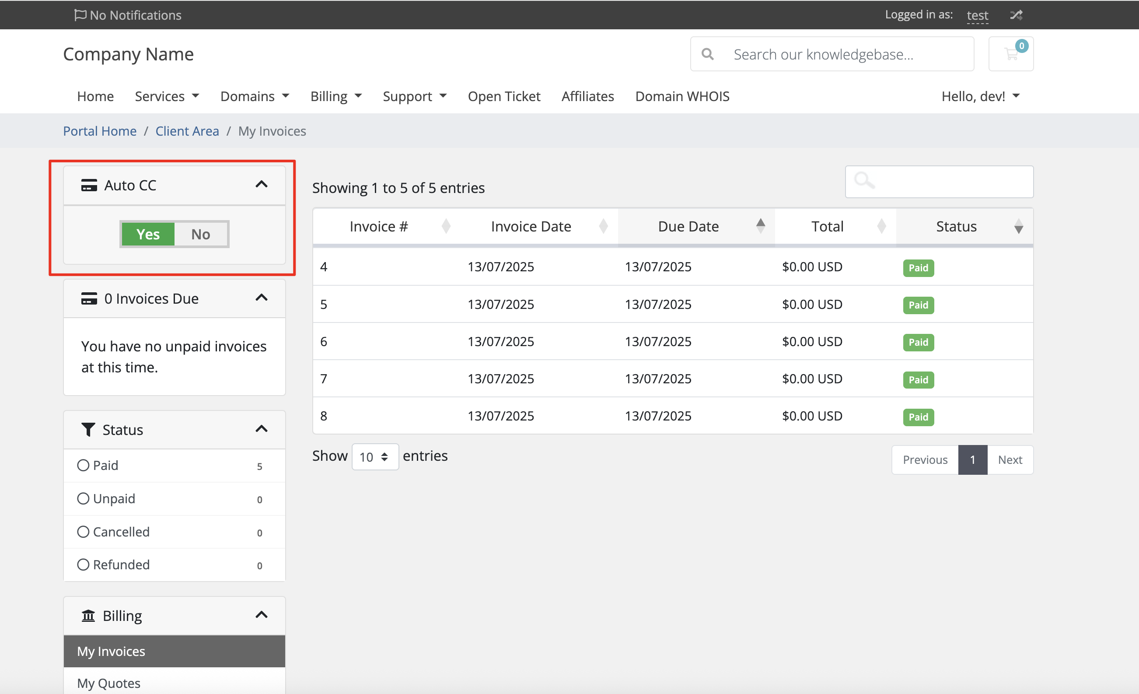The height and width of the screenshot is (694, 1139).
Task: Click the return-to-admin shuffle icon
Action: click(1016, 15)
